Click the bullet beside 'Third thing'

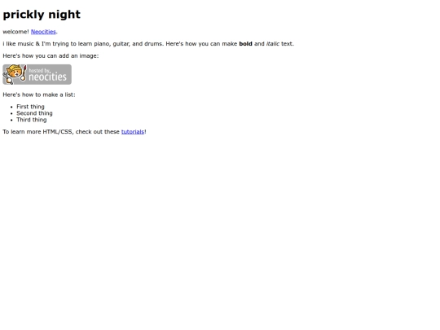tap(11, 120)
